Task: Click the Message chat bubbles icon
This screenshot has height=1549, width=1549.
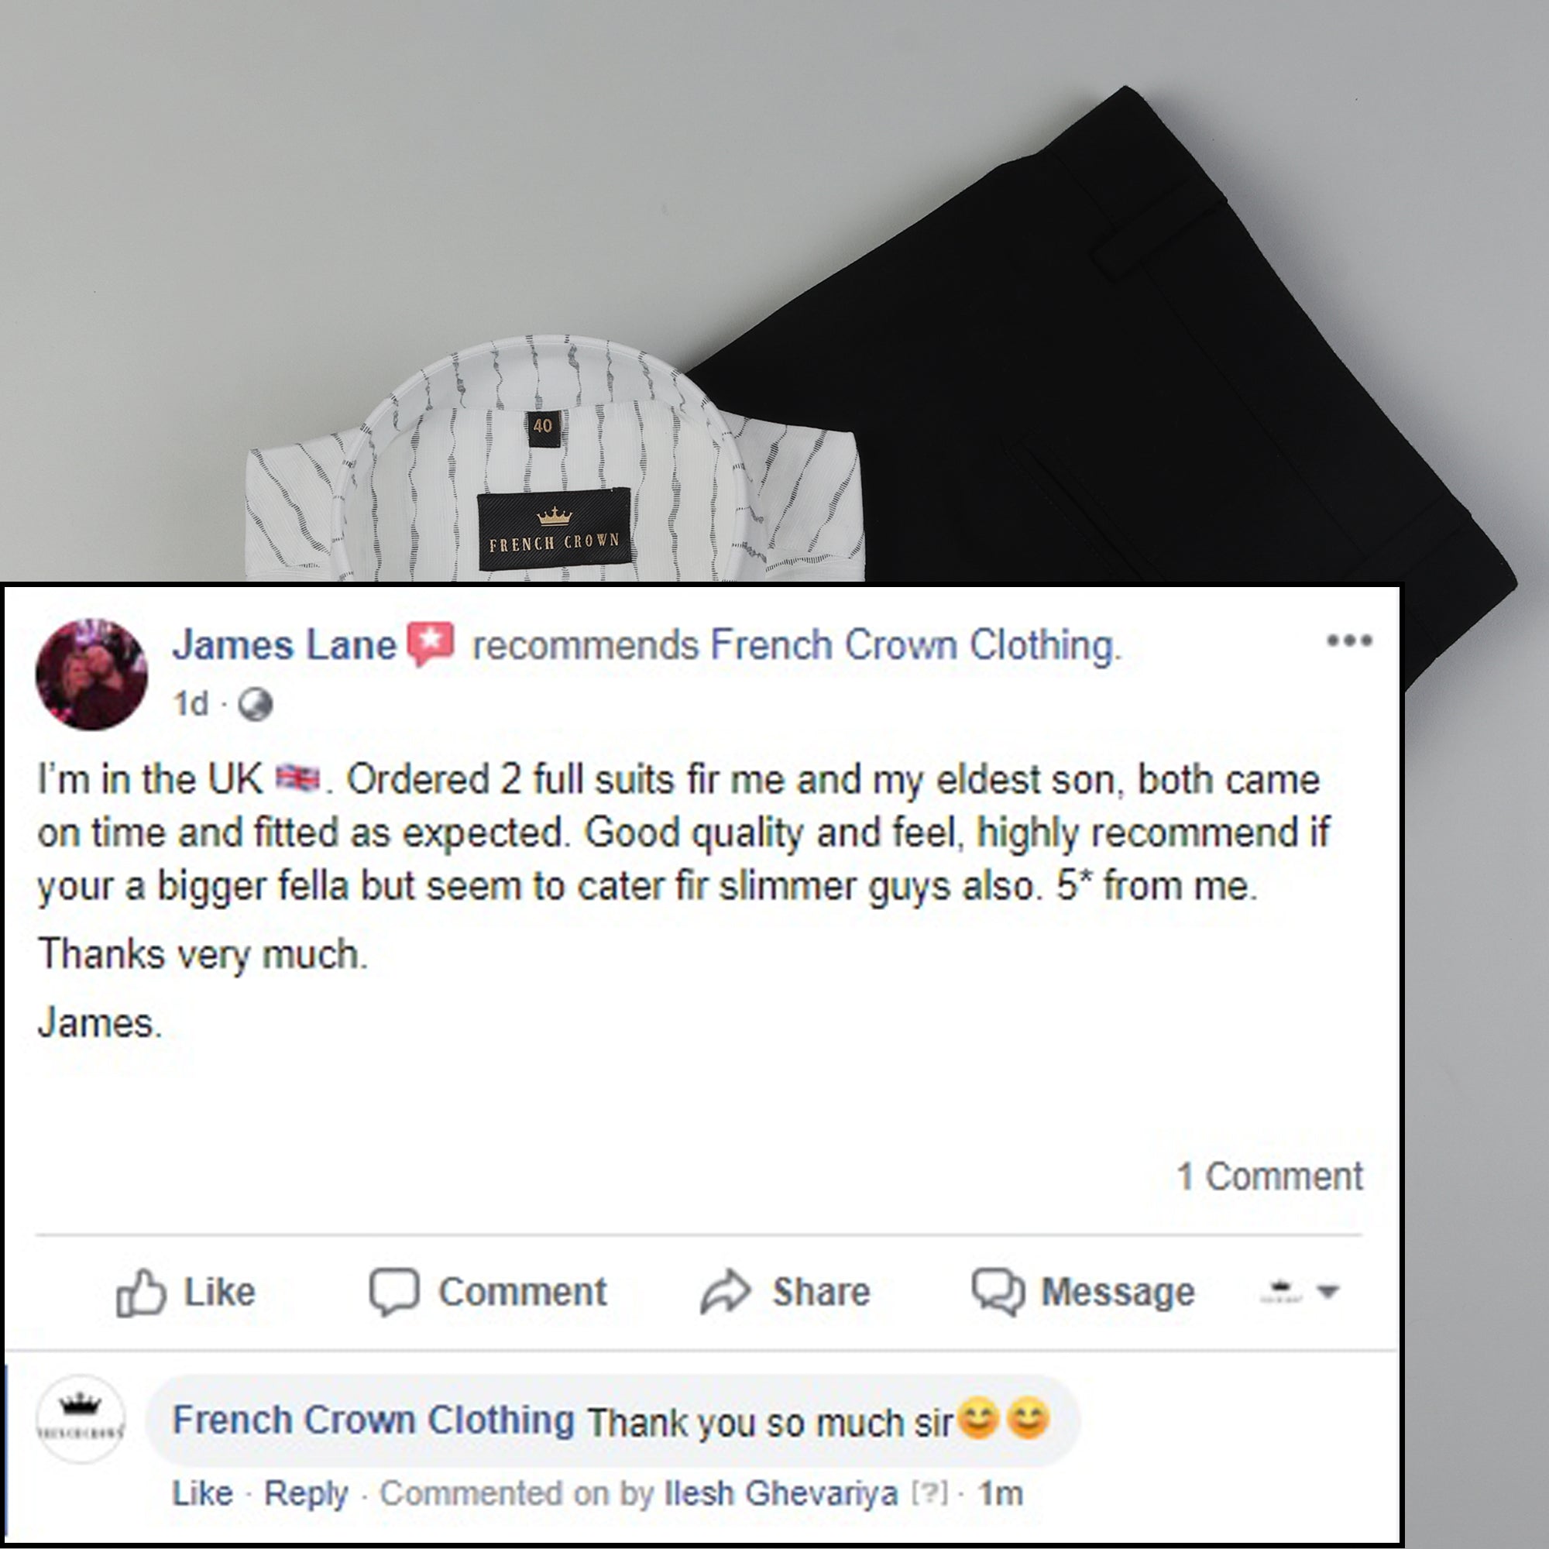Action: [998, 1292]
